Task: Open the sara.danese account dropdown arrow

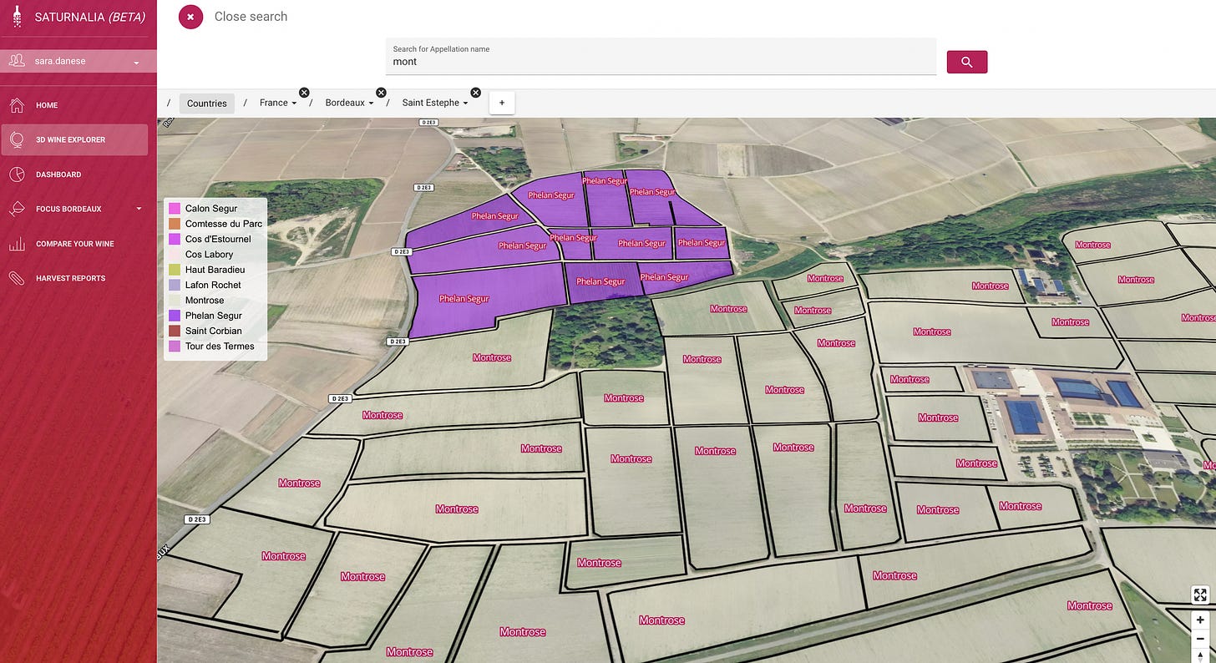Action: 136,63
